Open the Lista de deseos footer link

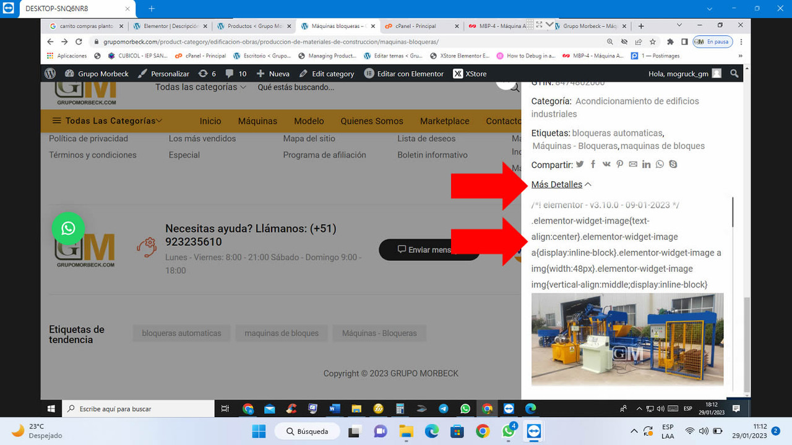pos(426,138)
